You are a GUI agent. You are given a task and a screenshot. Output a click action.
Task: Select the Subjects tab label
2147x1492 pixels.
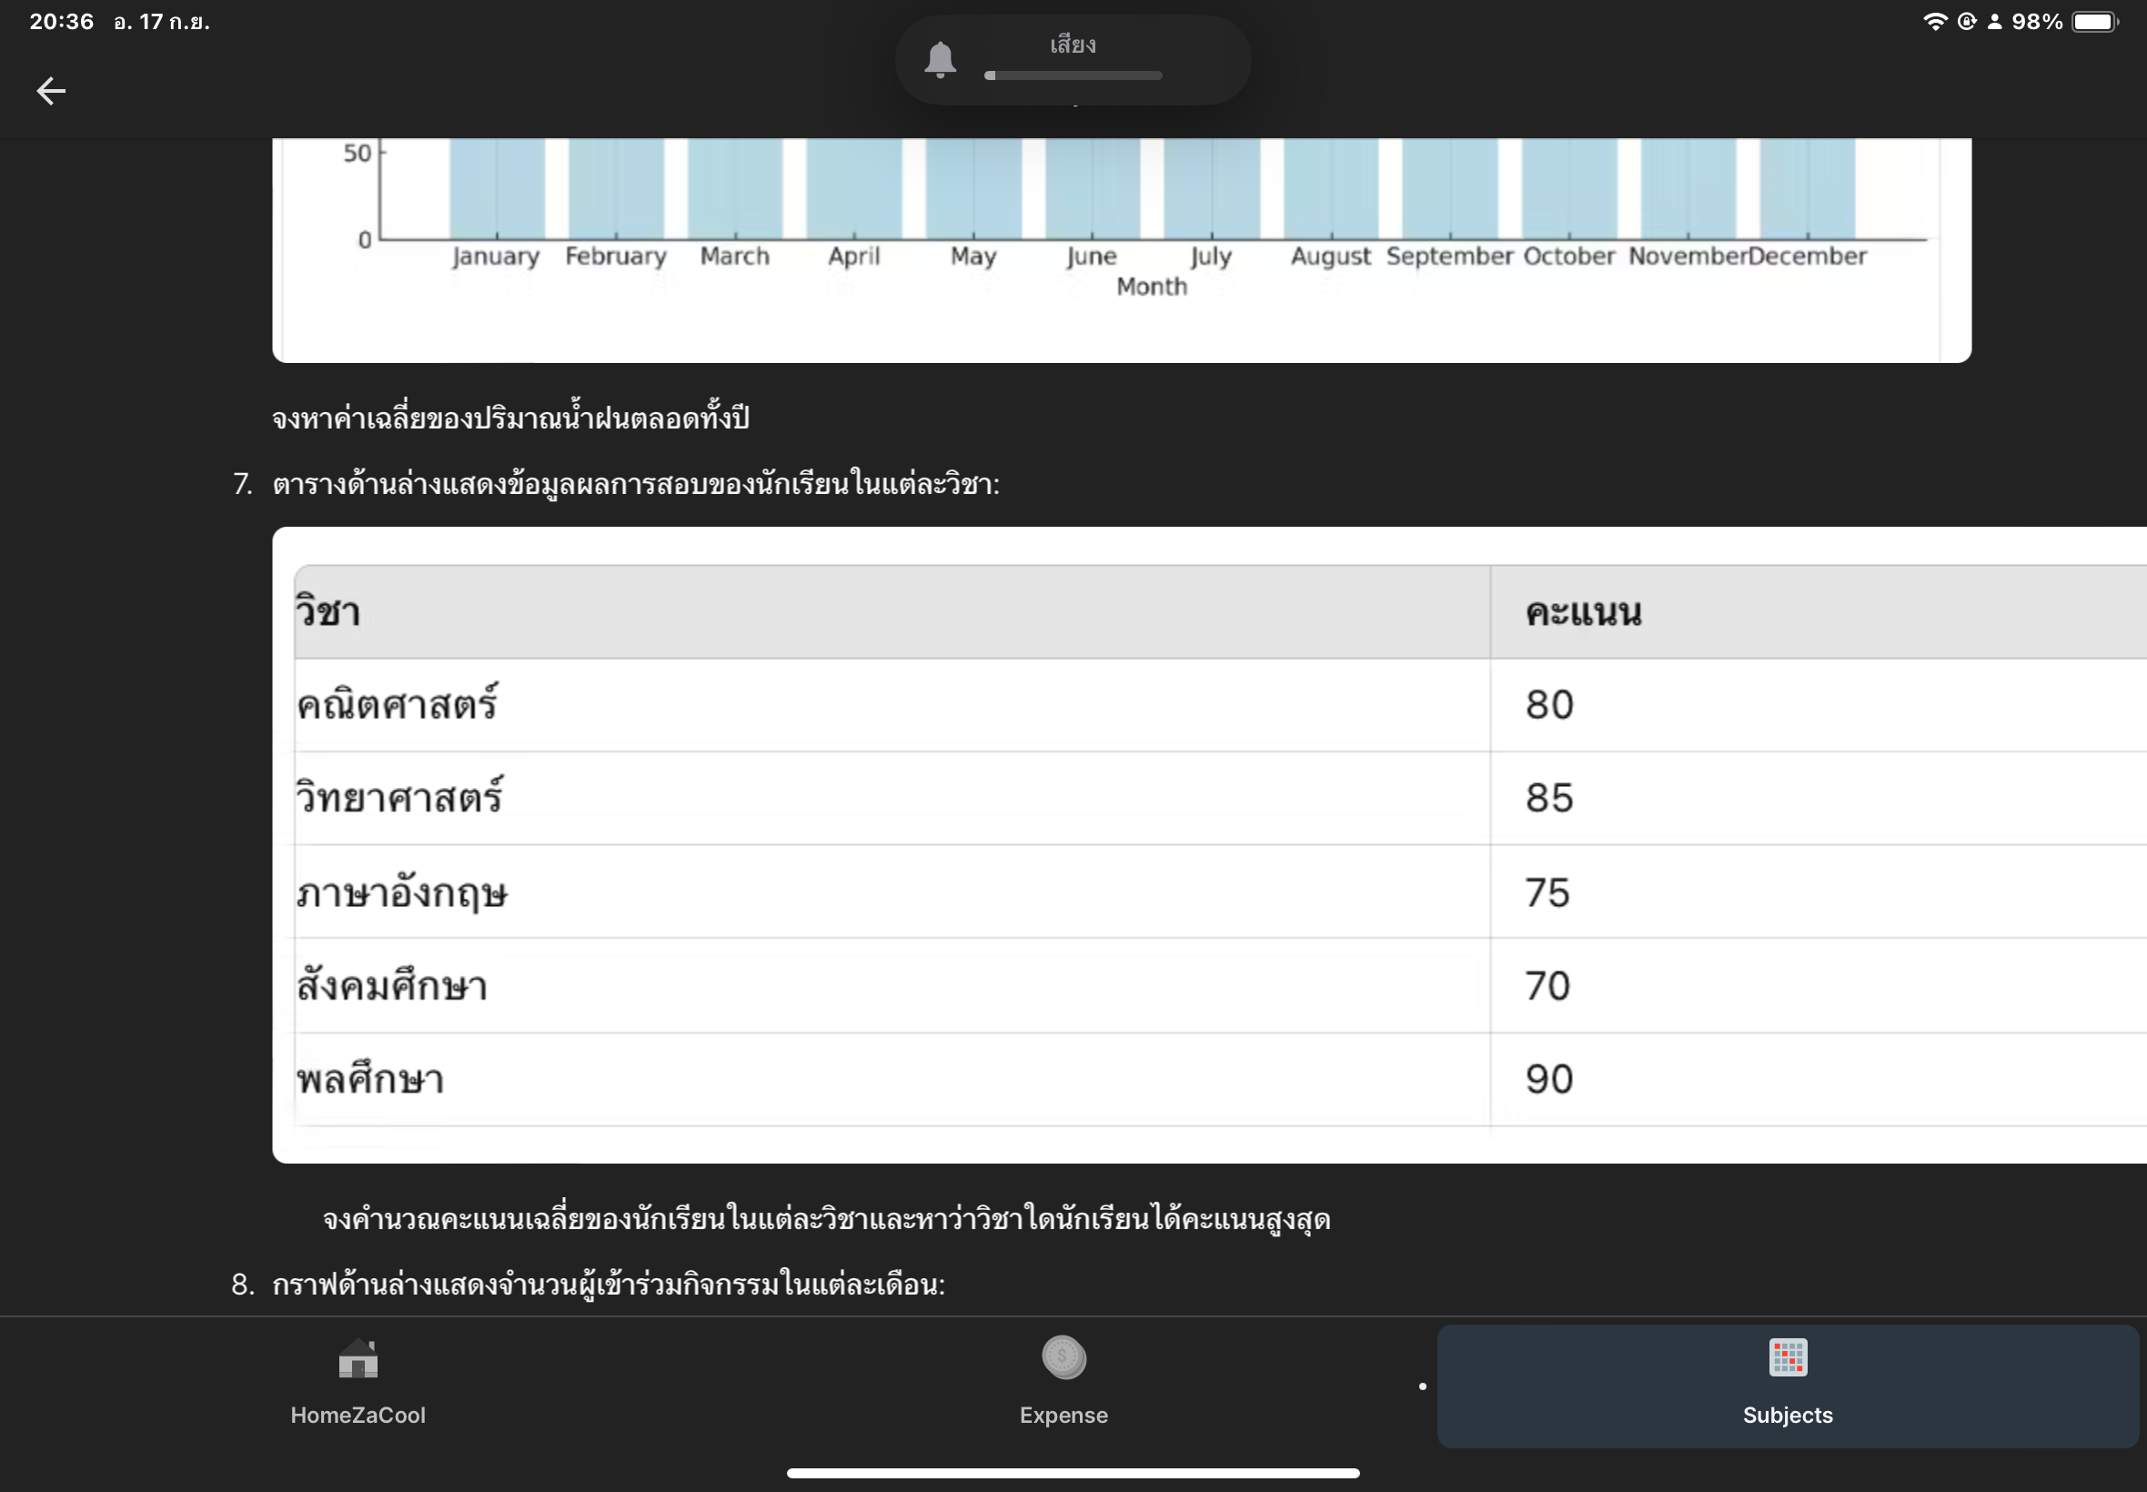click(x=1787, y=1415)
